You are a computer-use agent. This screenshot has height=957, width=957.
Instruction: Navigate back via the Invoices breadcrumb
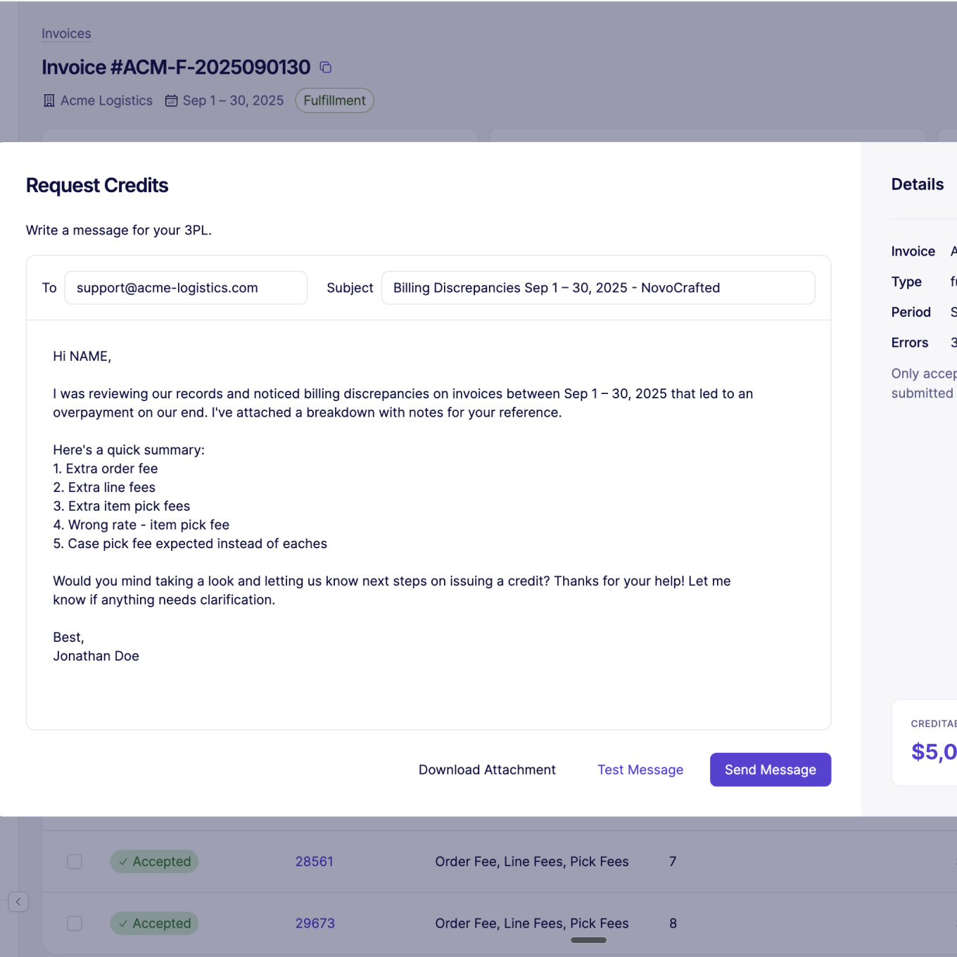click(66, 33)
